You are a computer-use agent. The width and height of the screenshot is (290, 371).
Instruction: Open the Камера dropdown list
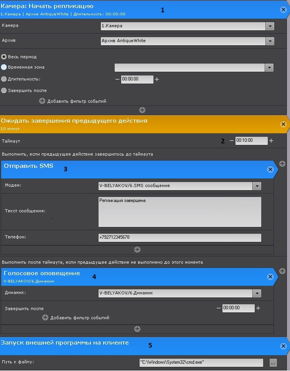(270, 26)
